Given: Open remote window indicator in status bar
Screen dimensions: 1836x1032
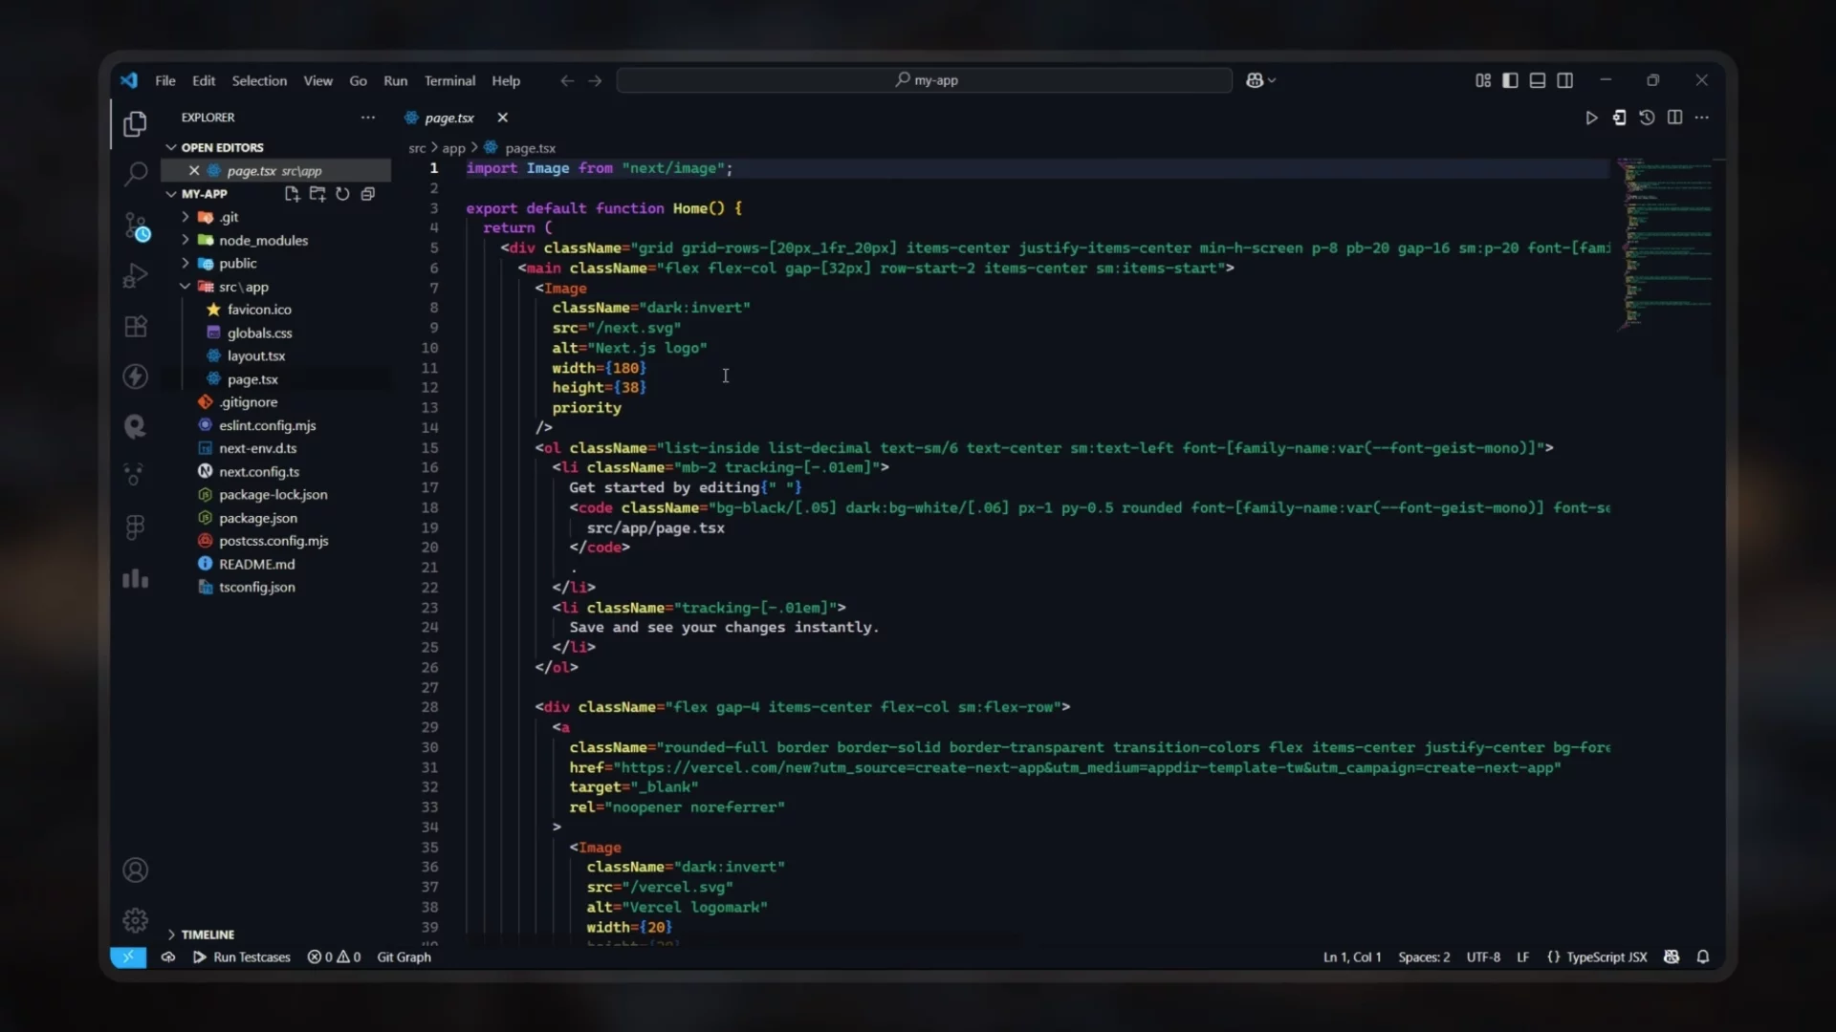Looking at the screenshot, I should 128,957.
